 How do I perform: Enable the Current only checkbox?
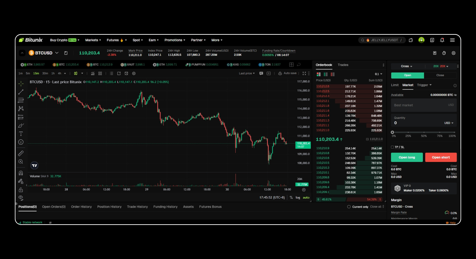pos(349,207)
